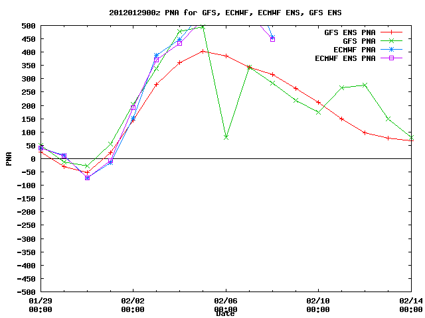Click the '400' y-axis tick label
The height and width of the screenshot is (318, 425).
pyautogui.click(x=29, y=52)
